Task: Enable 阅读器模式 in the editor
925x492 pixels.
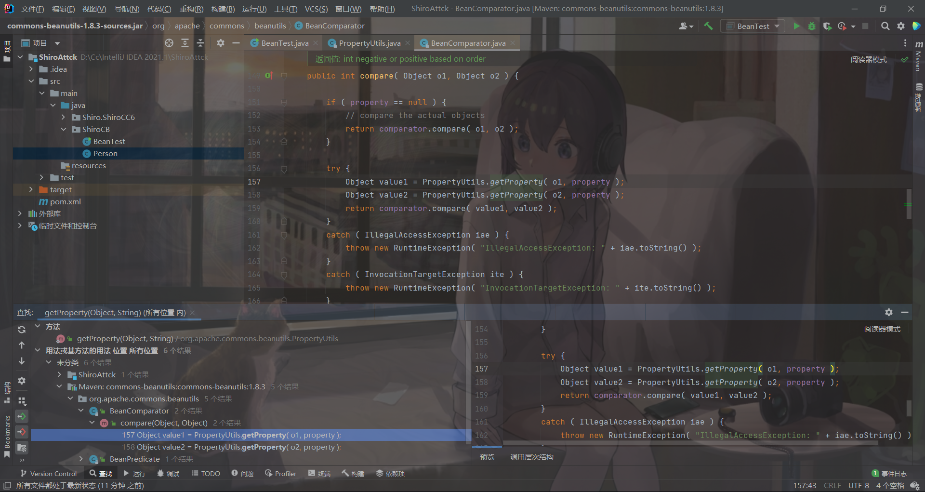Action: coord(869,59)
